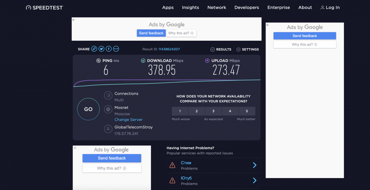The height and width of the screenshot is (190, 370).
Task: Click Why this ad in top banner
Action: pos(181,33)
